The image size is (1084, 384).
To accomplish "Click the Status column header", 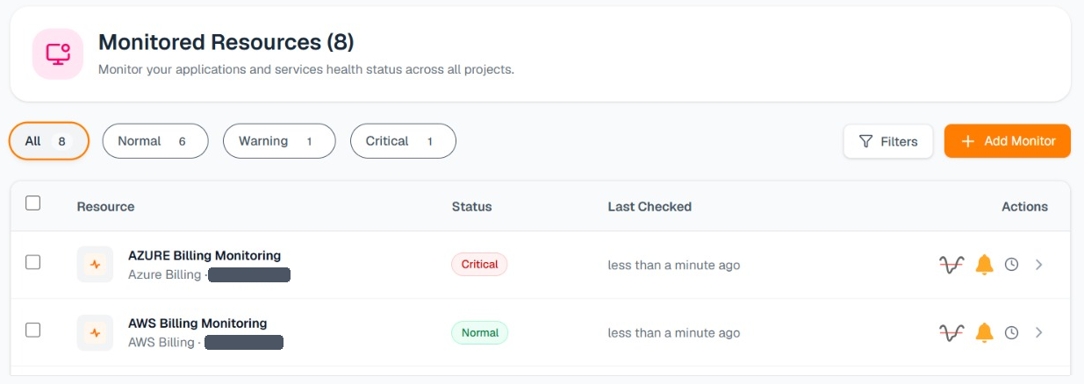I will (472, 207).
